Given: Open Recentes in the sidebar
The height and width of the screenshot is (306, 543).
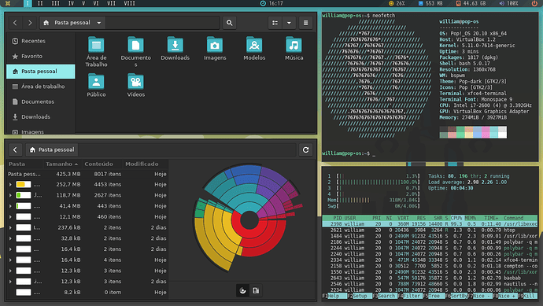Looking at the screenshot, I should point(41,41).
